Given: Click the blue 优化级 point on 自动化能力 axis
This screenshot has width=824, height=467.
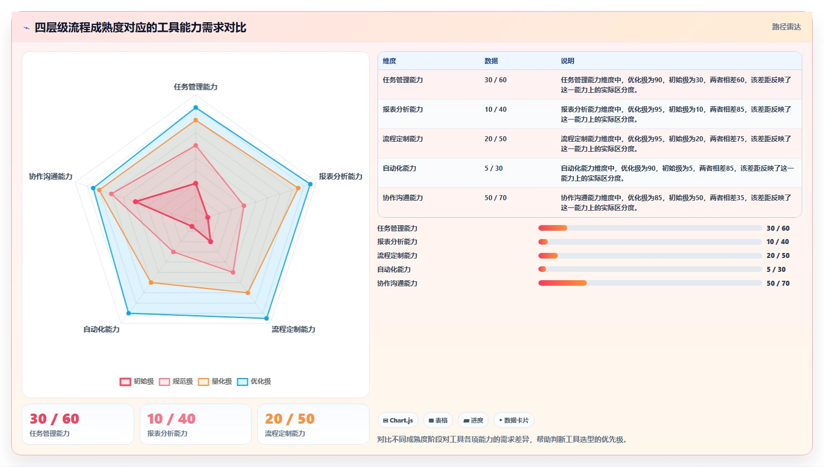Looking at the screenshot, I should point(129,314).
